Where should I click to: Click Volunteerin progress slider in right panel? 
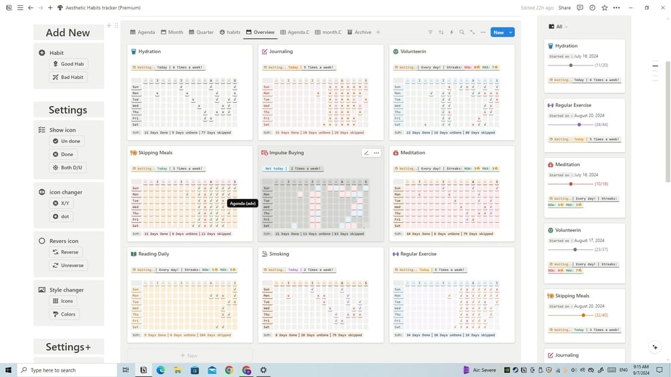pos(570,250)
